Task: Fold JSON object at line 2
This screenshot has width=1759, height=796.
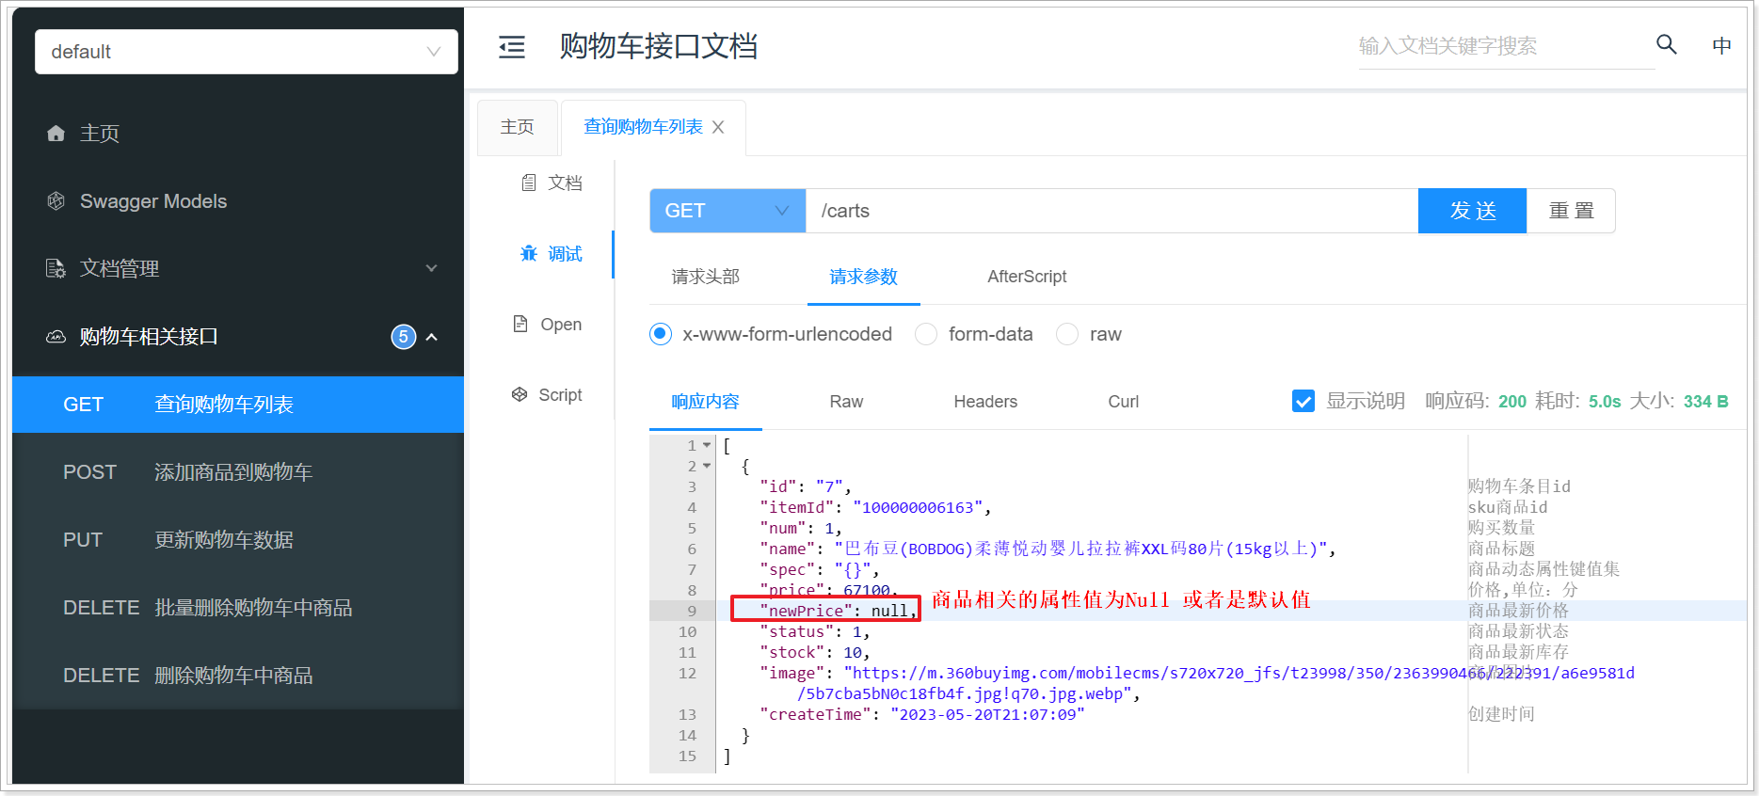Action: [x=707, y=466]
